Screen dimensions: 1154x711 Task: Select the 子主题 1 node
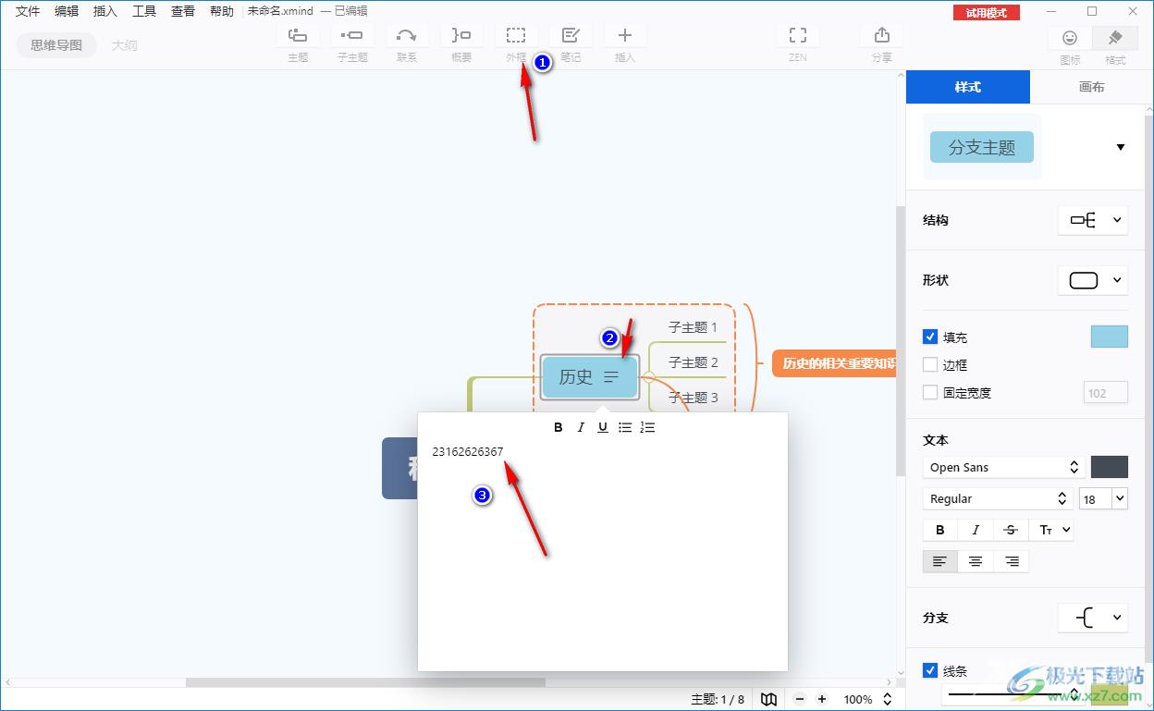click(x=693, y=327)
